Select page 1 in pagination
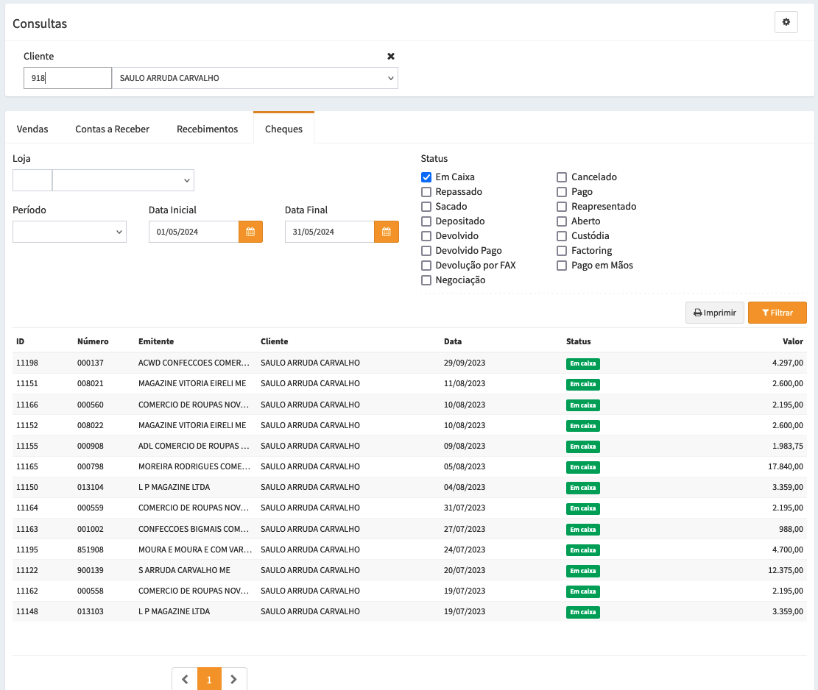818x690 pixels. click(209, 680)
